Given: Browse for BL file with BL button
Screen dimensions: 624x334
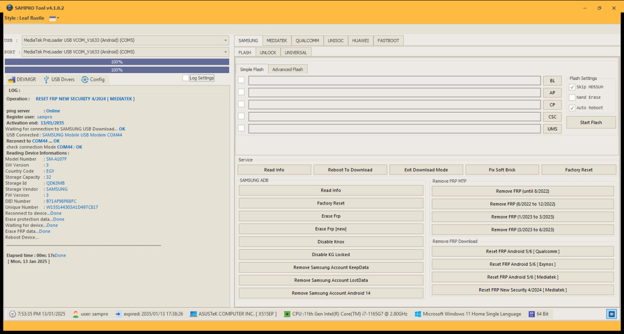Looking at the screenshot, I should click(552, 81).
